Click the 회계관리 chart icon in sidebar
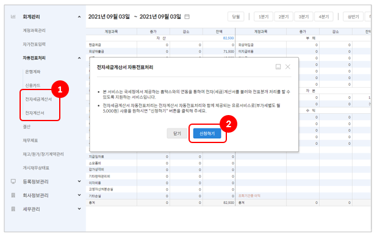This screenshot has width=377, height=238. pos(13,16)
